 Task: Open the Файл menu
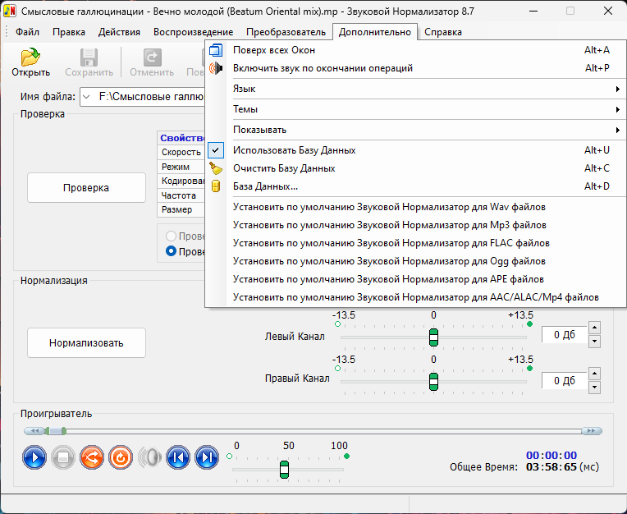(27, 32)
